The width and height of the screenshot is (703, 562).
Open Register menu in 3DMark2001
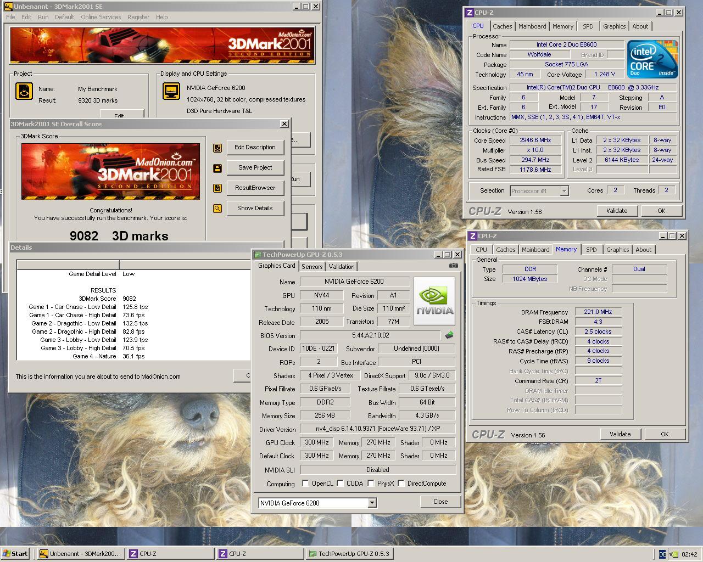click(138, 17)
